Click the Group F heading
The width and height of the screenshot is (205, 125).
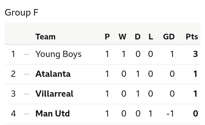click(x=21, y=13)
